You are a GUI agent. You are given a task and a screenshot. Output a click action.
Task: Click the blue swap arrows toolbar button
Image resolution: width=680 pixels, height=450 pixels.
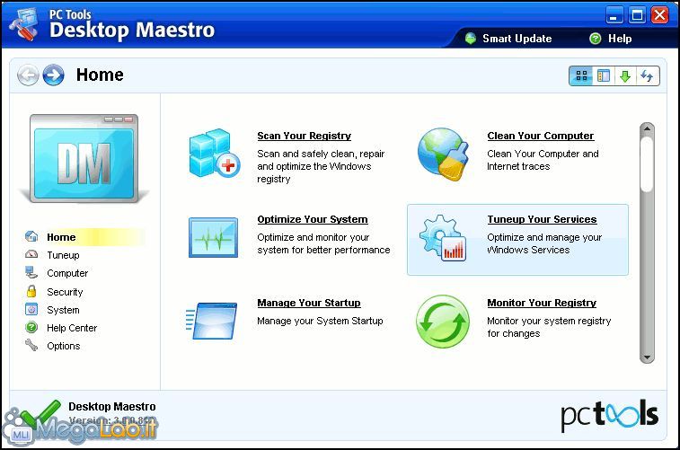tap(647, 76)
